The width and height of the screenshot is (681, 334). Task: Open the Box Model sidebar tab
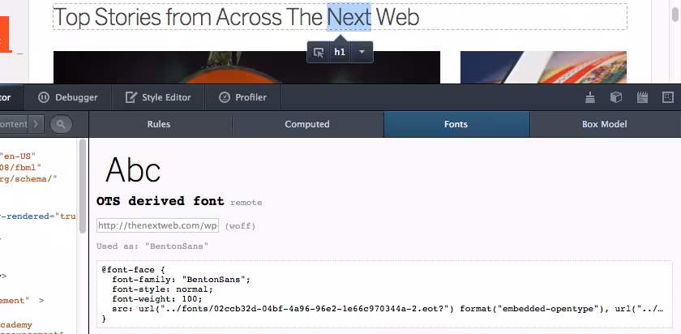[x=605, y=124]
